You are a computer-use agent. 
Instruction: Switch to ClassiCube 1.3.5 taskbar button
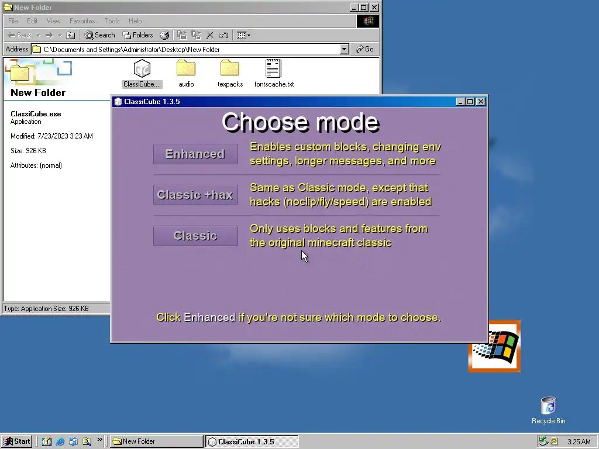click(252, 441)
